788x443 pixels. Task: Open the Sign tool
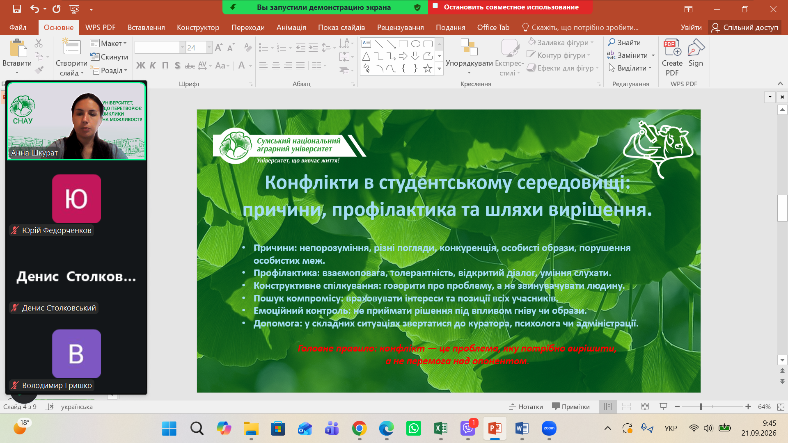point(696,53)
